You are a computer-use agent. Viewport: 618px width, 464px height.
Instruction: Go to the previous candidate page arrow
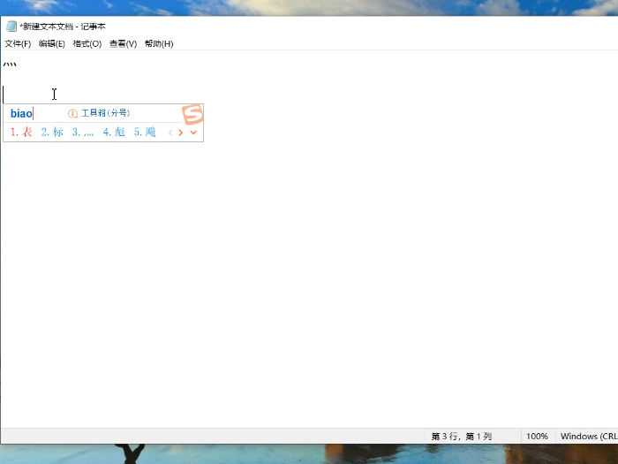(x=170, y=133)
